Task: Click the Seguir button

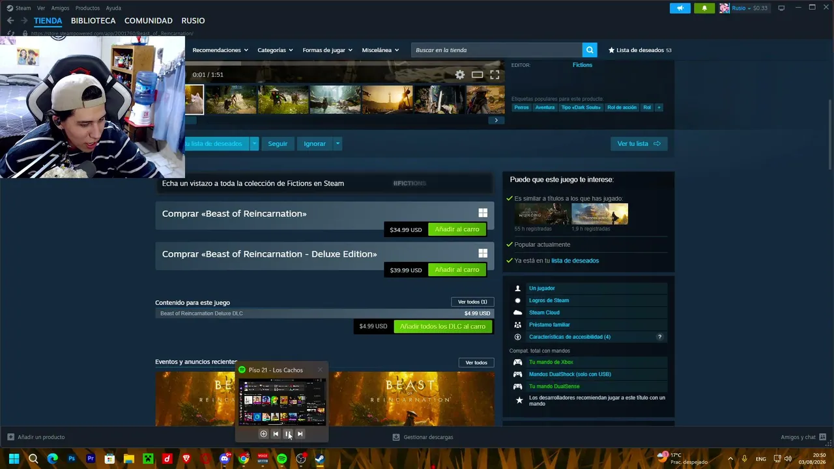Action: tap(278, 143)
